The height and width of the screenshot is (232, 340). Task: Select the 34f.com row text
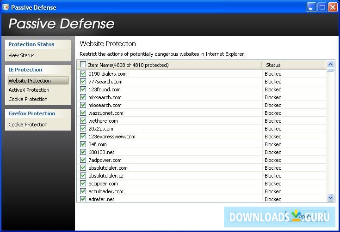tap(97, 144)
